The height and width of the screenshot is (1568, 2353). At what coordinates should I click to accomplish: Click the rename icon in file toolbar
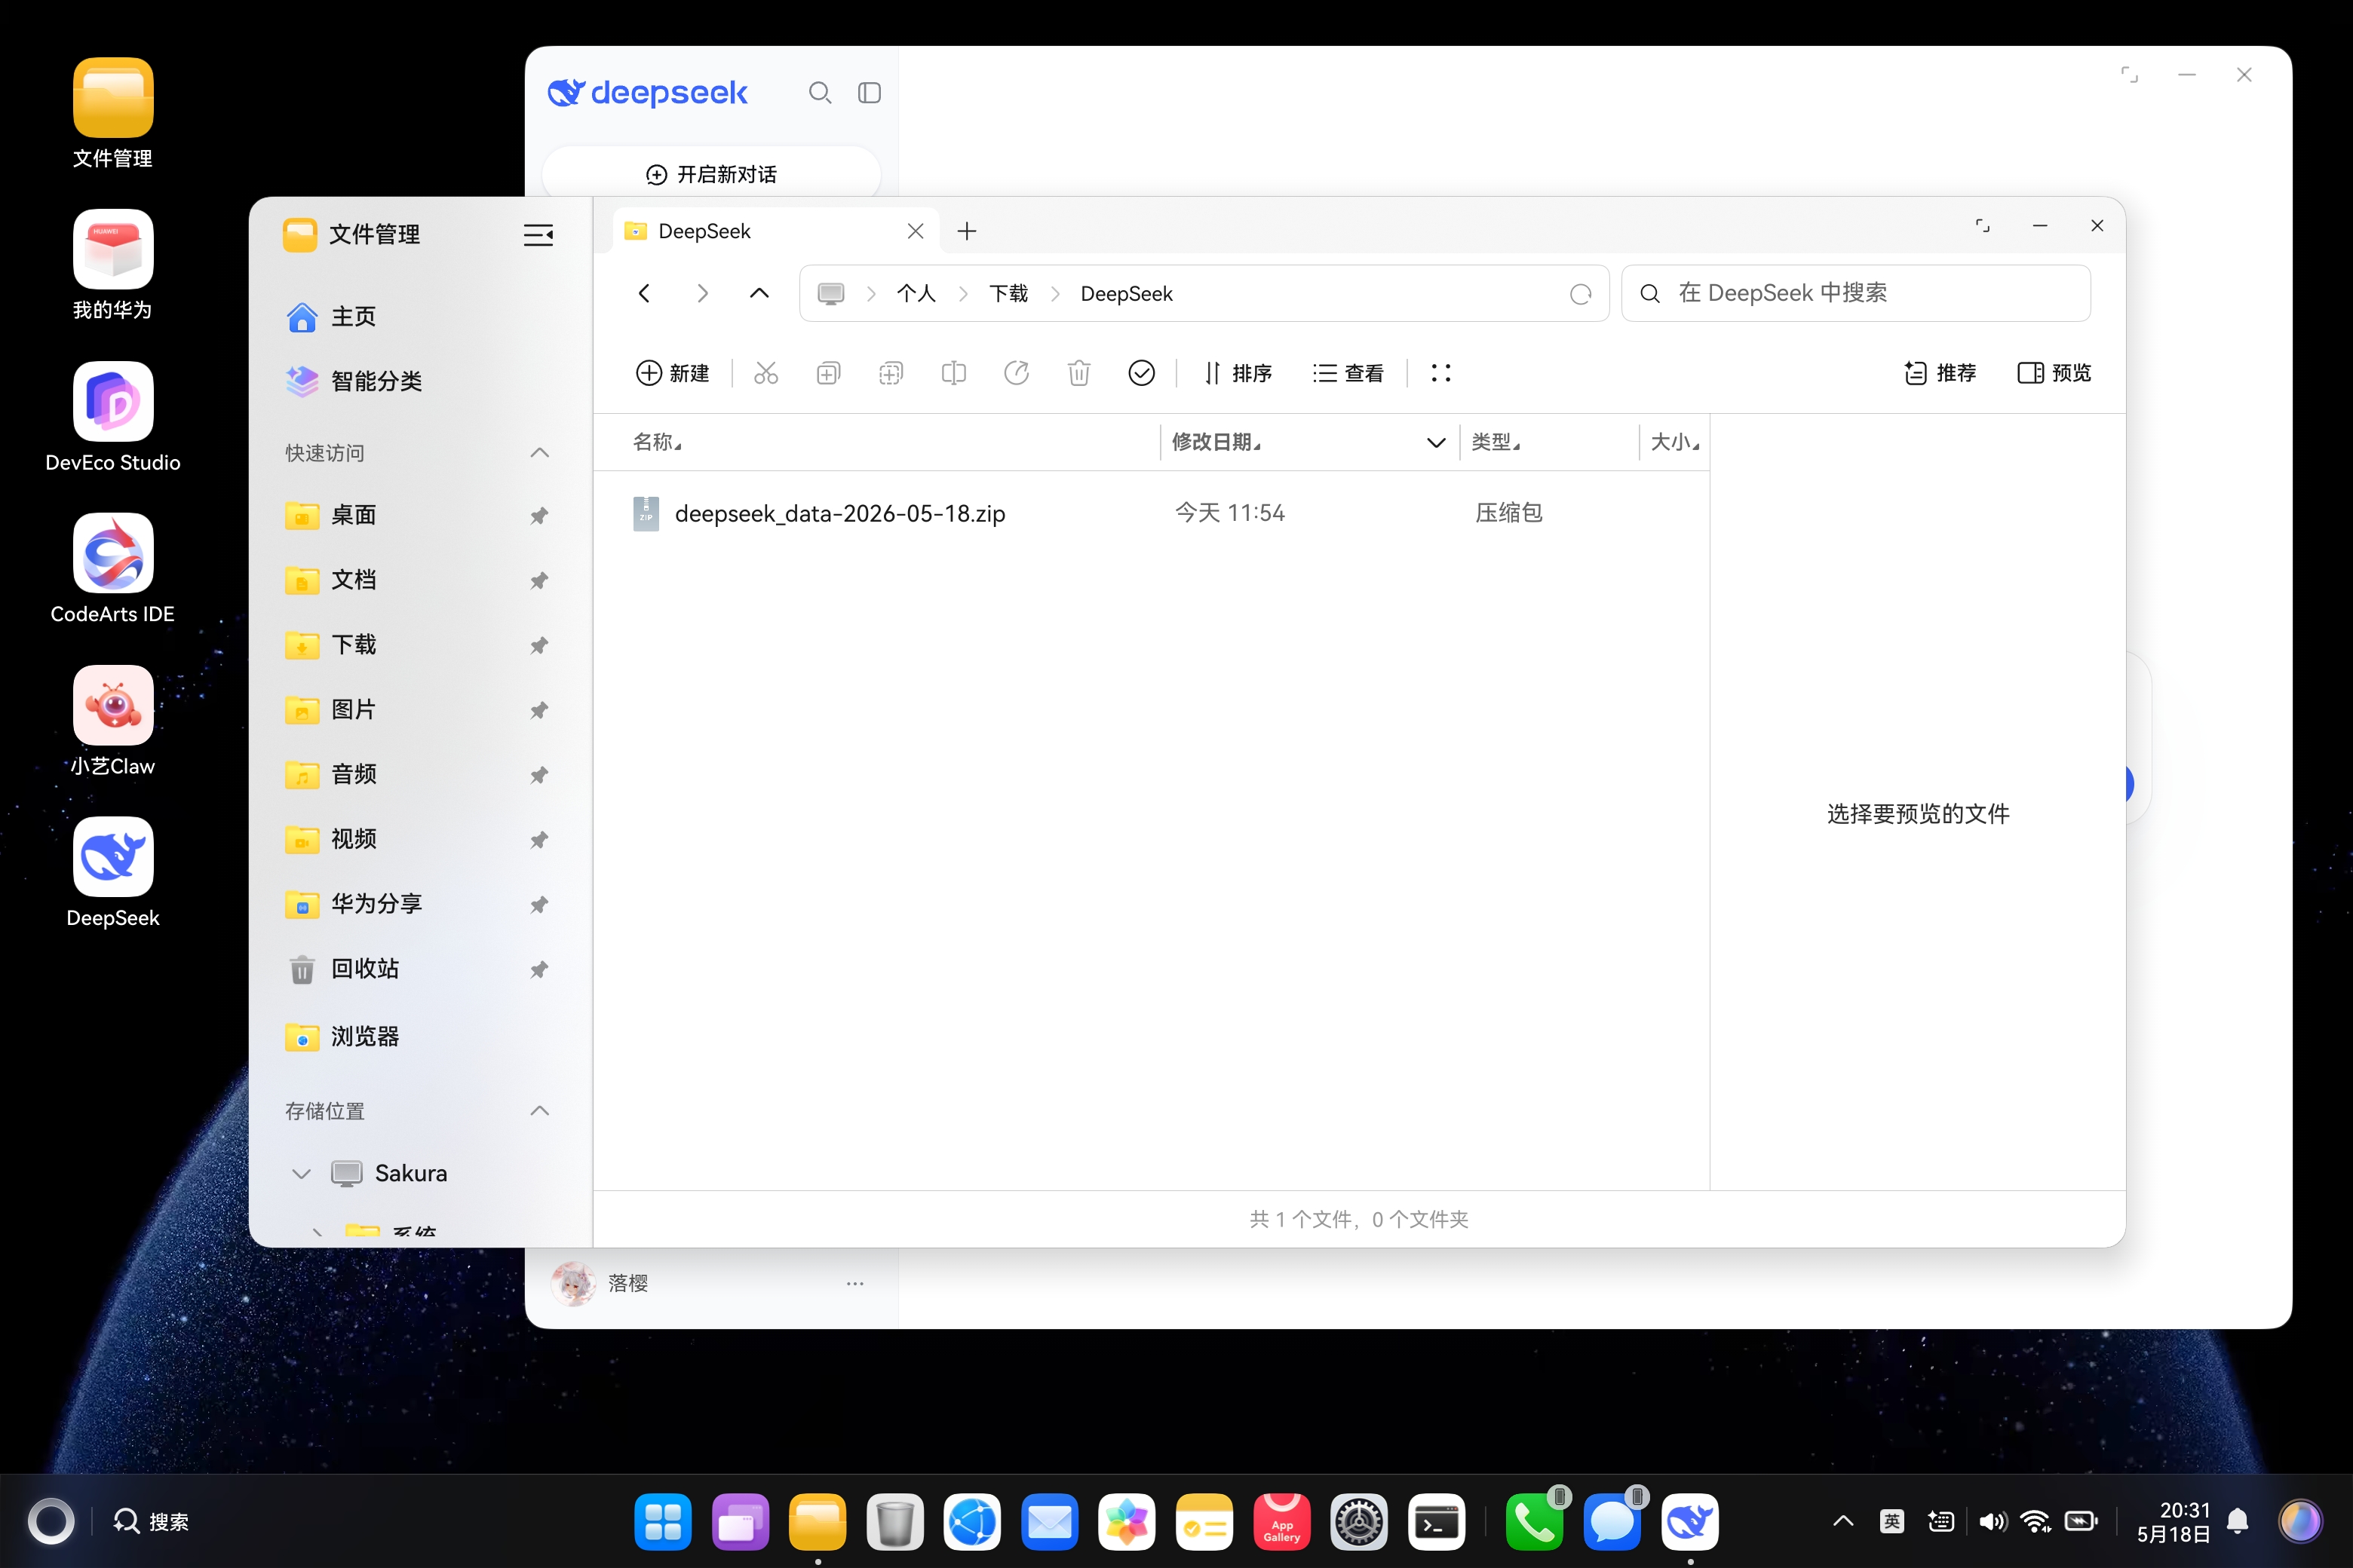(x=953, y=373)
